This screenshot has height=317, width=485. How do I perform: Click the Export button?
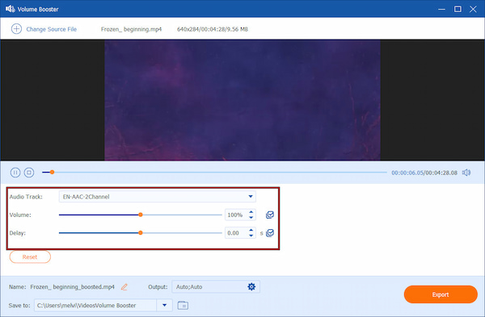tap(441, 294)
